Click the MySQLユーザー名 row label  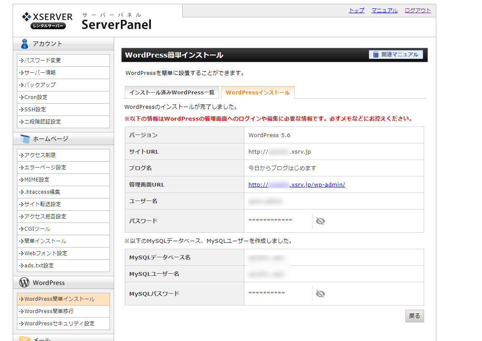click(154, 274)
